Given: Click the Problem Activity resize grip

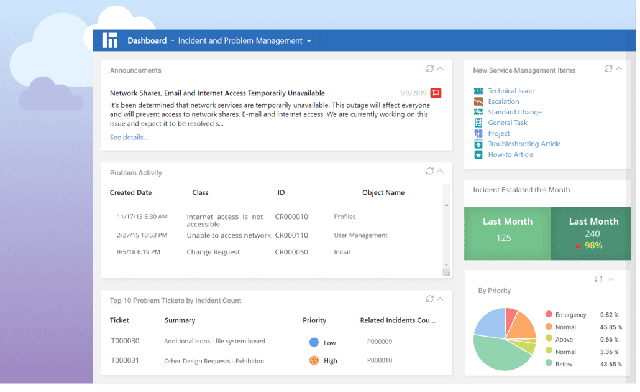Looking at the screenshot, I should point(447,273).
